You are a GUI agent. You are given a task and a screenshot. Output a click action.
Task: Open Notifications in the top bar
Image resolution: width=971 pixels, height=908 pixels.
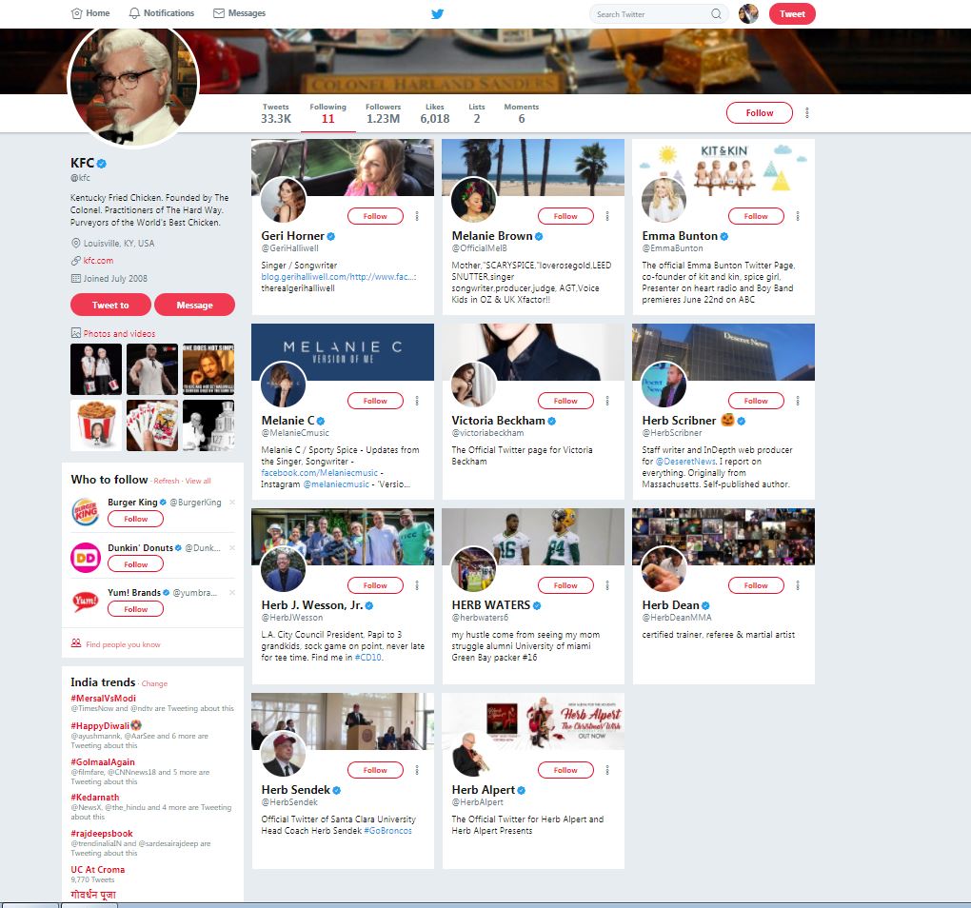[161, 13]
